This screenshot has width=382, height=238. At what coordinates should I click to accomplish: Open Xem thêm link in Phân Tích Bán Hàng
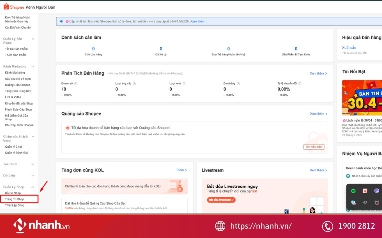318,73
